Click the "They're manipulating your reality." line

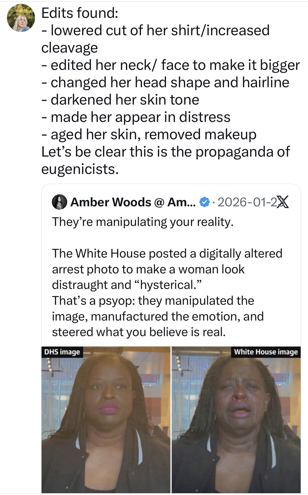tap(143, 222)
